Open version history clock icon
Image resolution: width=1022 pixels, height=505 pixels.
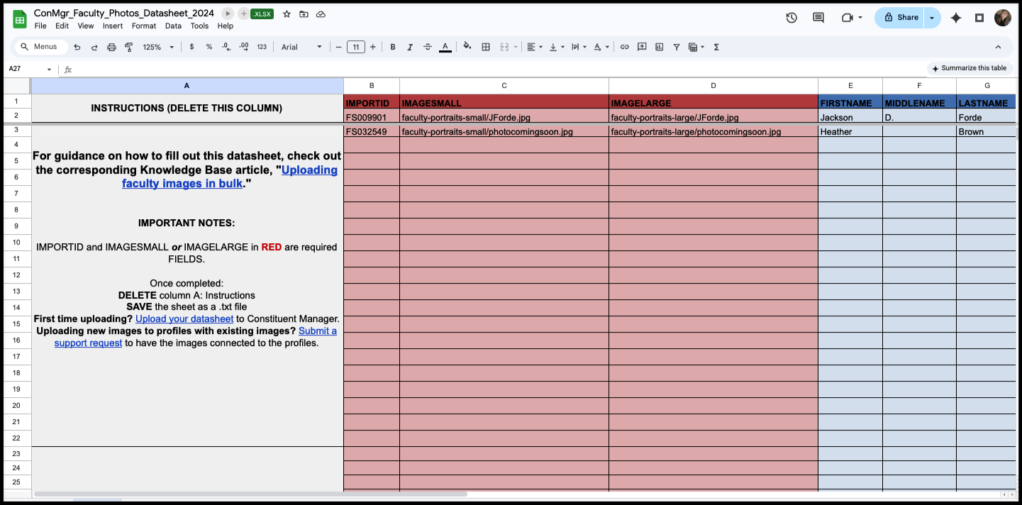pos(792,18)
